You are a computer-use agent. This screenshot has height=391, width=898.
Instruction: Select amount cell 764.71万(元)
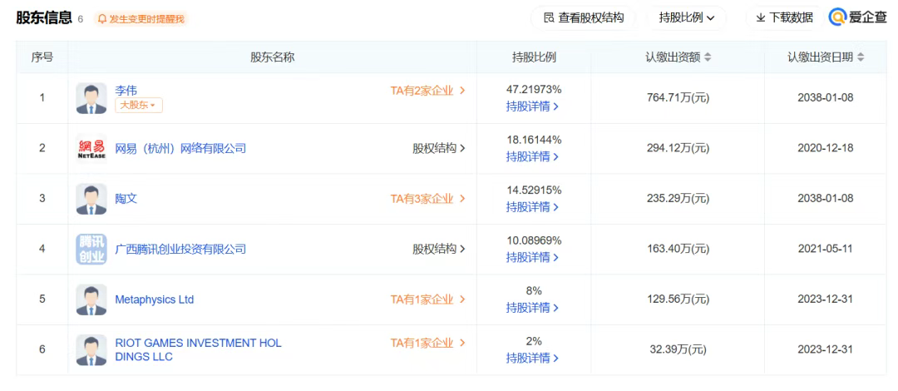678,98
